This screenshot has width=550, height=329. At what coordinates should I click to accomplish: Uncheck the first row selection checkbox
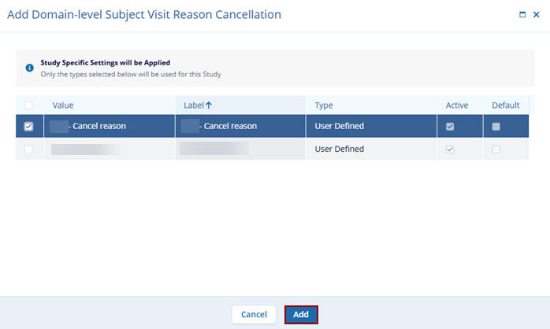[29, 126]
